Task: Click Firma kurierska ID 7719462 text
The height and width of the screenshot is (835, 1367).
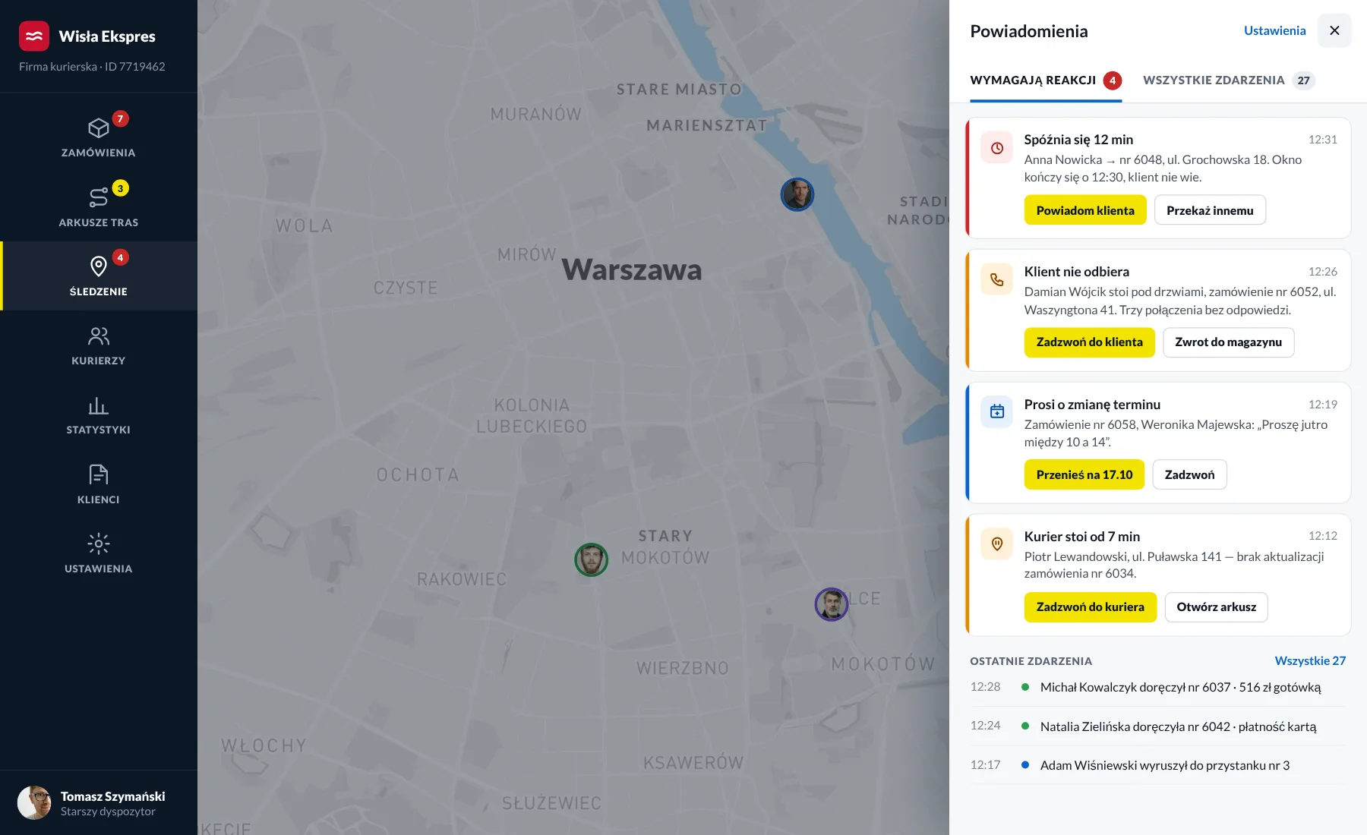Action: click(92, 67)
